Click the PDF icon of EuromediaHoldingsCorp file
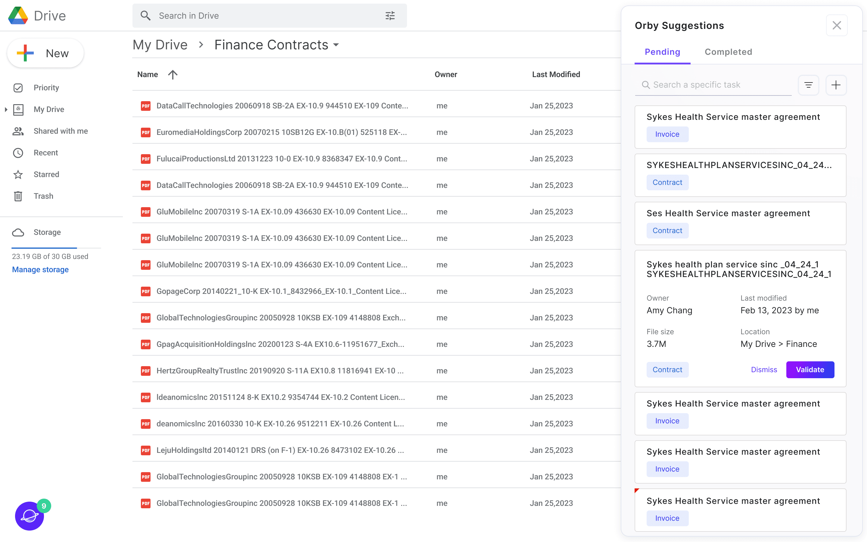The width and height of the screenshot is (867, 542). coord(145,132)
